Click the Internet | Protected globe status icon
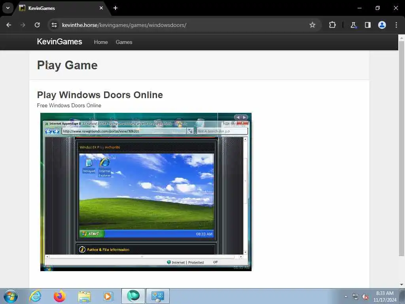 click(169, 262)
